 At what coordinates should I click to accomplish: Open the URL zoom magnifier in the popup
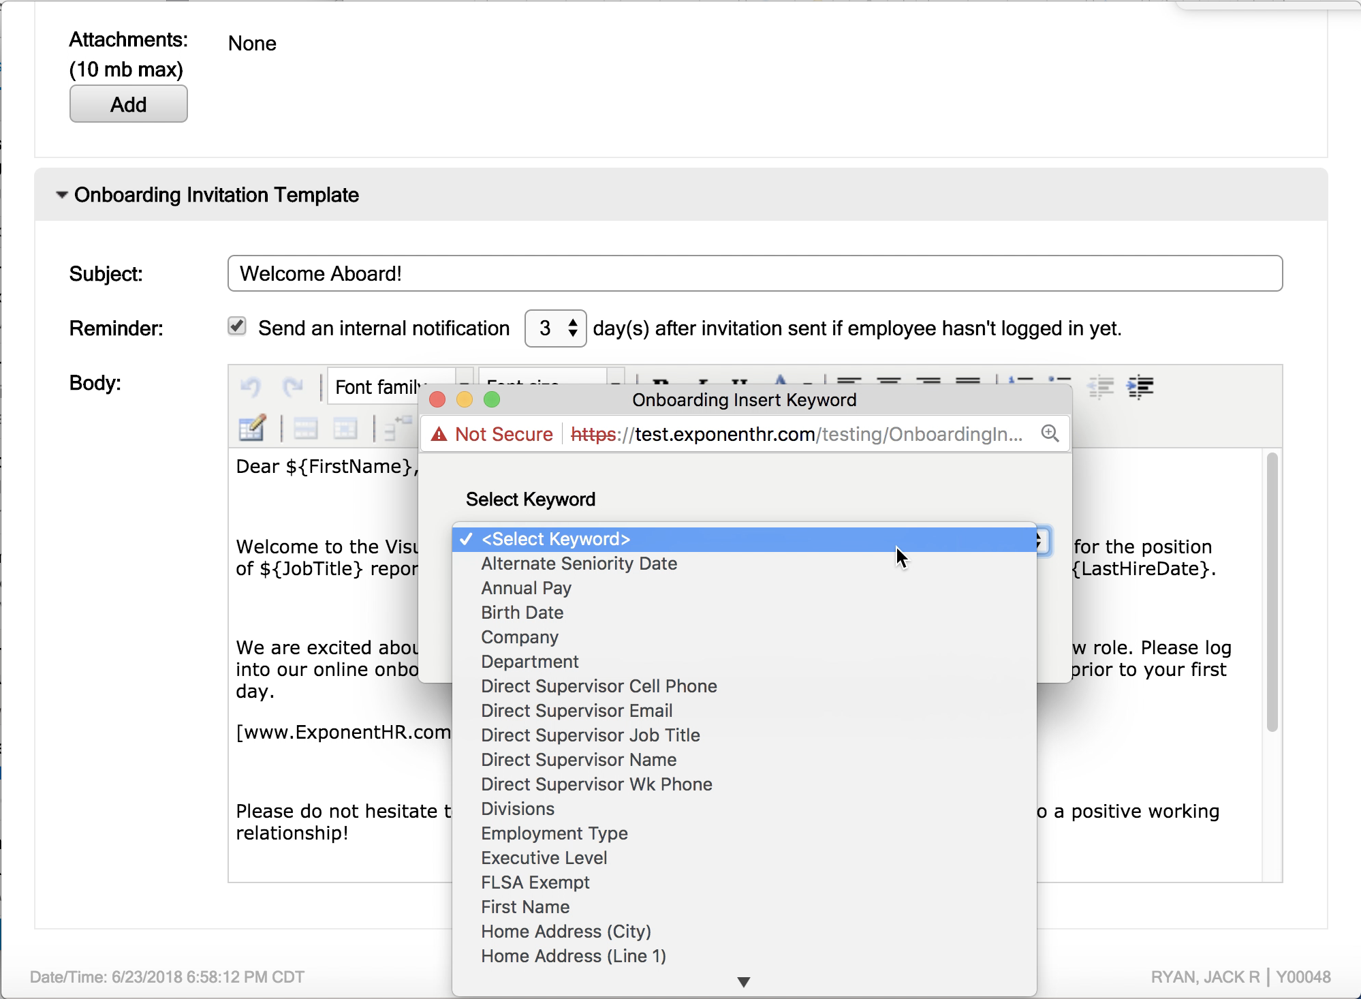coord(1050,433)
